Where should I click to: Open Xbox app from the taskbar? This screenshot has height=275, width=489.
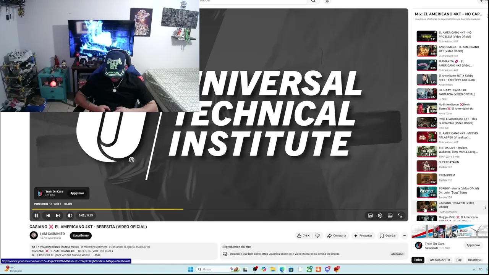(309, 269)
